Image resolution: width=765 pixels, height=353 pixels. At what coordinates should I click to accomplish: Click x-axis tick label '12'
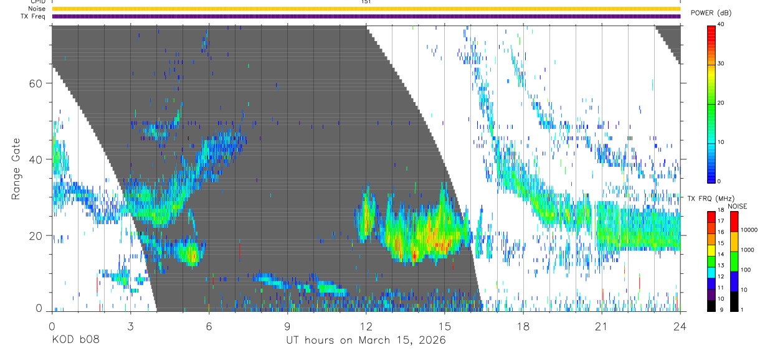pyautogui.click(x=366, y=326)
